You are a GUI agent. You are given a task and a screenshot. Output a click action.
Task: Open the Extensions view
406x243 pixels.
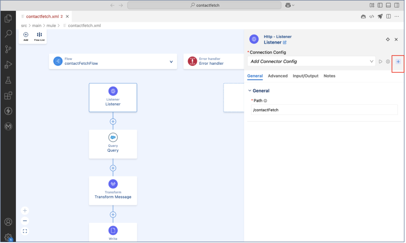pyautogui.click(x=8, y=96)
